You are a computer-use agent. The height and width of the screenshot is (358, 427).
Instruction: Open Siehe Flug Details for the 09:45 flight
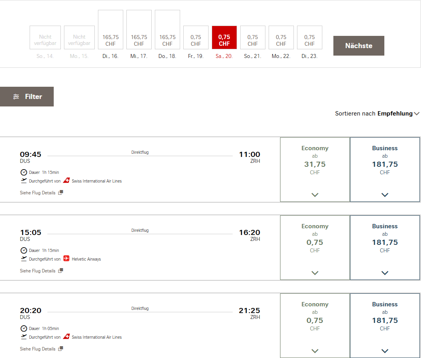38,193
